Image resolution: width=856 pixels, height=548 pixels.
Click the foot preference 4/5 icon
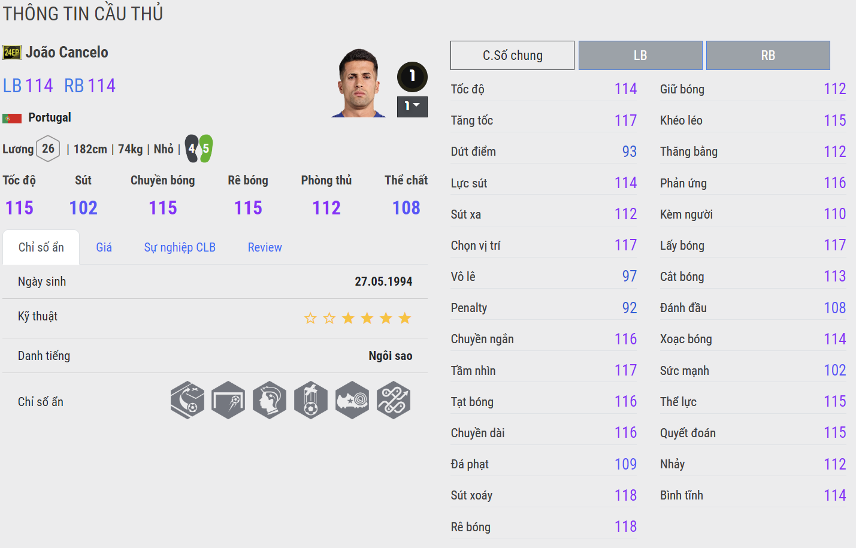pos(199,149)
